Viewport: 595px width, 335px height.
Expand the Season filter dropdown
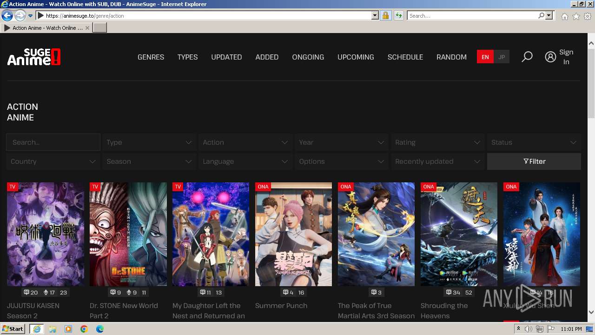[x=149, y=161]
